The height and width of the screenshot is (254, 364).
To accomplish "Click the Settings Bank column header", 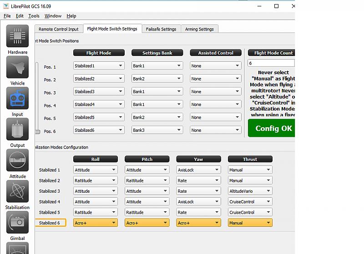I will [x=157, y=53].
